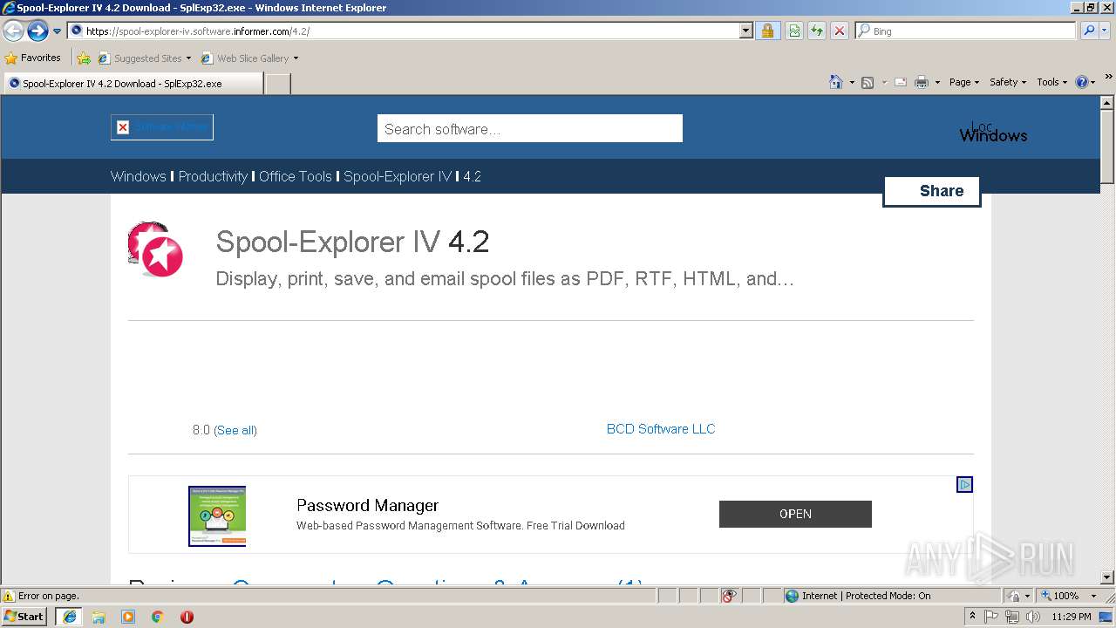Viewport: 1116px width, 628px height.
Task: Click the Compatibility View icon
Action: (x=794, y=31)
